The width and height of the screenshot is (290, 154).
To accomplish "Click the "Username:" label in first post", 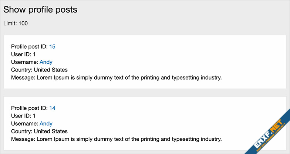I will 24,62.
